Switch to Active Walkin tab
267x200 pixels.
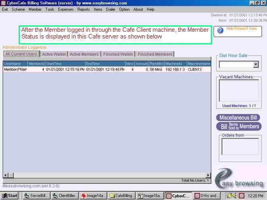[x=54, y=54]
